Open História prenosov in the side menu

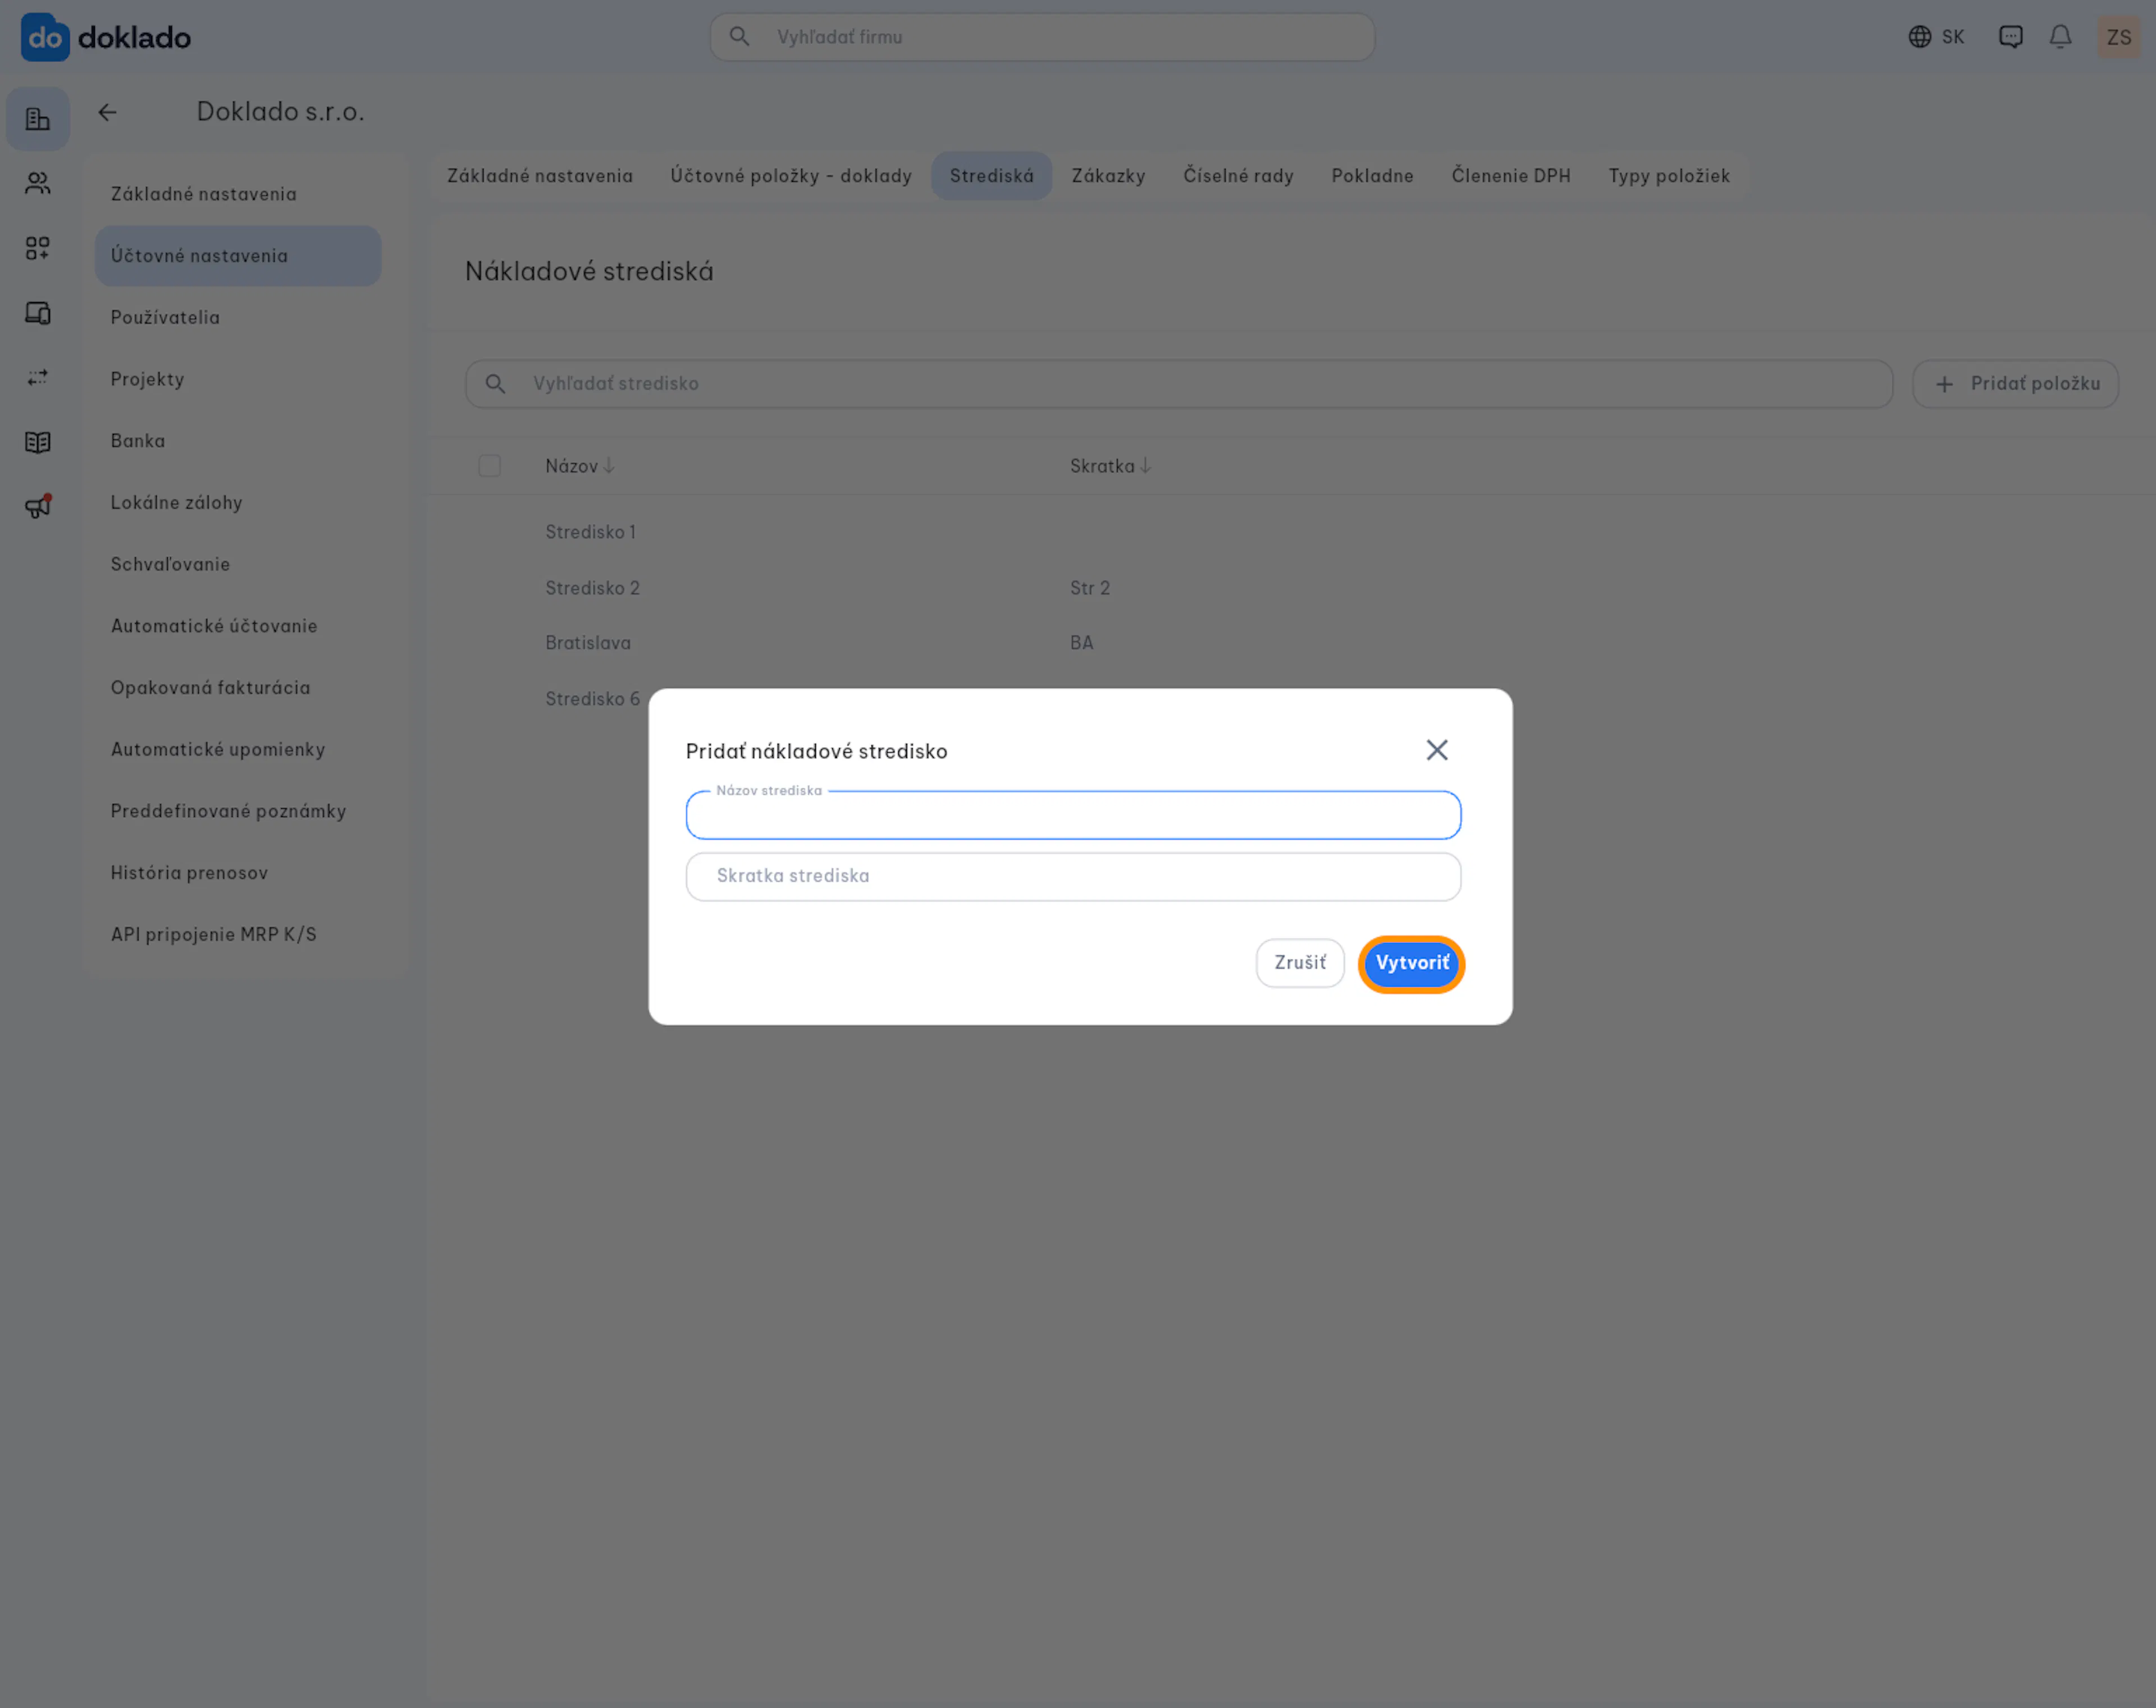(238, 873)
